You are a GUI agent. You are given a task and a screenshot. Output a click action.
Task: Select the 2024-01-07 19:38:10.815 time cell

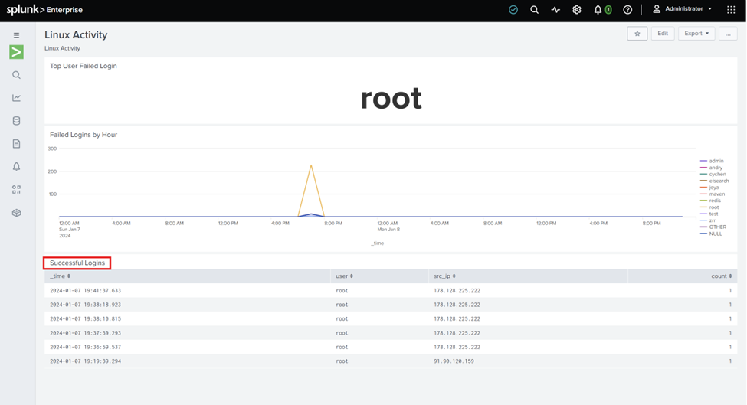85,318
